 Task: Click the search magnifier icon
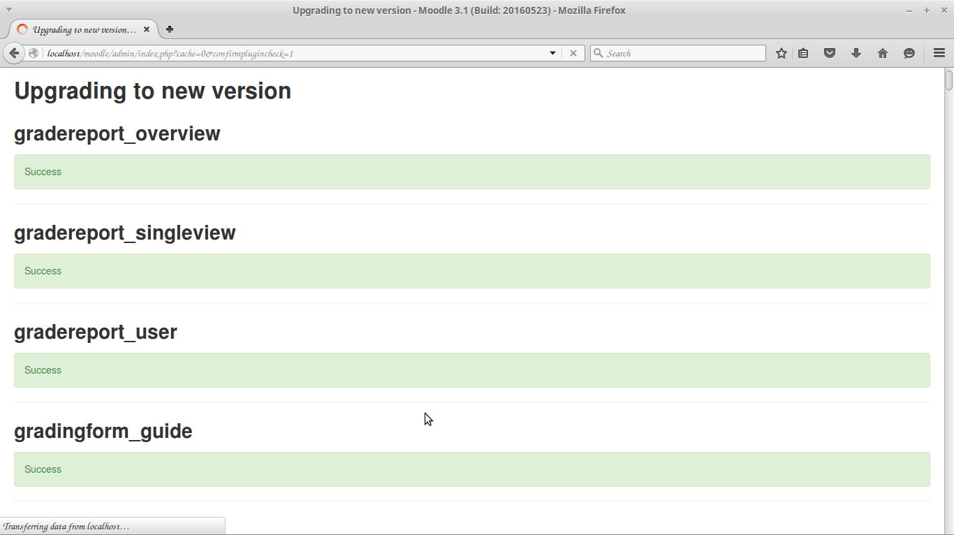point(598,53)
